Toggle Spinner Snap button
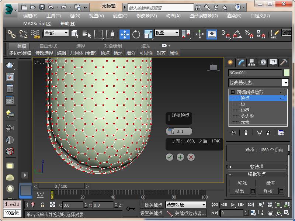This screenshot has width=295, height=221. (261, 34)
